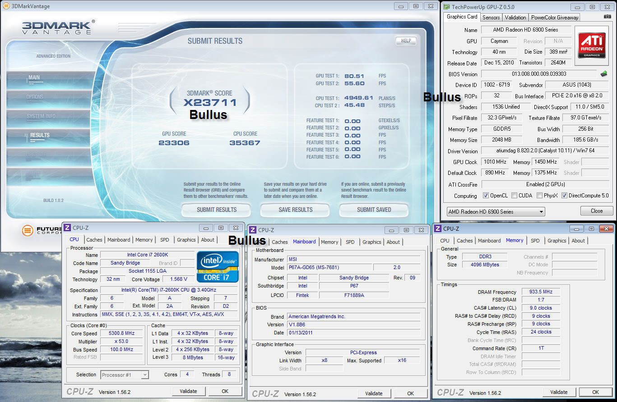Click the Command Rate 1T value
Image resolution: width=617 pixels, height=402 pixels.
541,348
